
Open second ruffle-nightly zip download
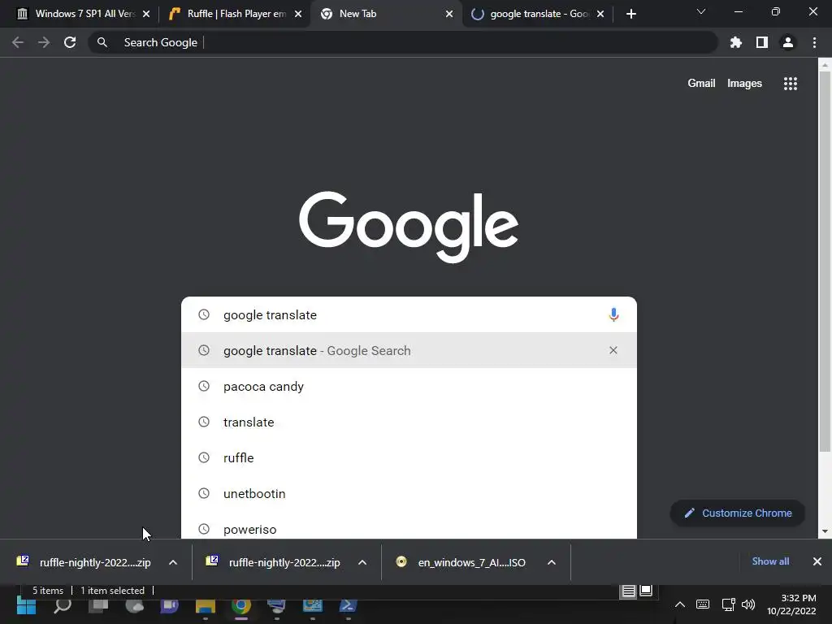coord(275,562)
